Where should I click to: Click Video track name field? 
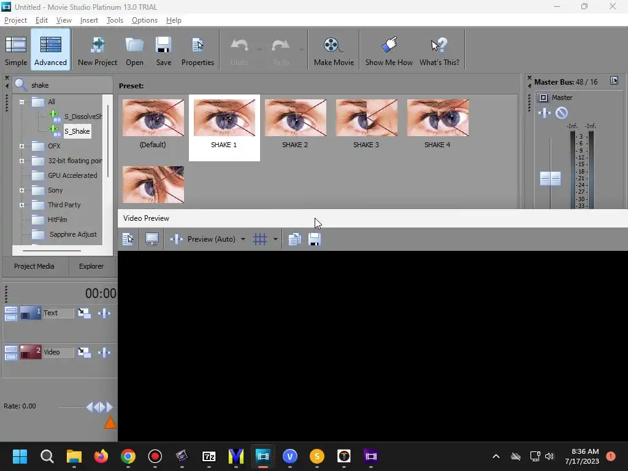[58, 352]
